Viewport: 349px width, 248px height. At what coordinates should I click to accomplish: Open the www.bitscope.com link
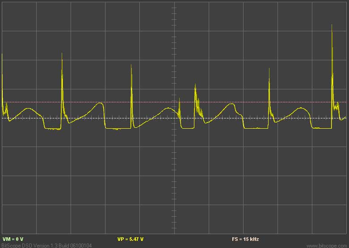click(x=327, y=245)
